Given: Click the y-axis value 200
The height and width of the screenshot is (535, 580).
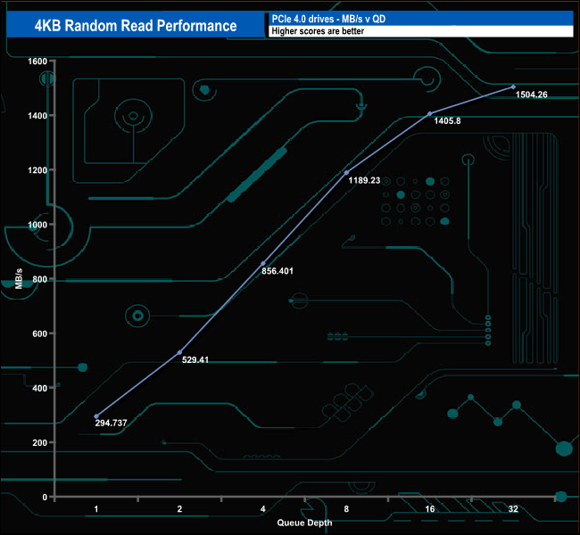Looking at the screenshot, I should [x=40, y=443].
